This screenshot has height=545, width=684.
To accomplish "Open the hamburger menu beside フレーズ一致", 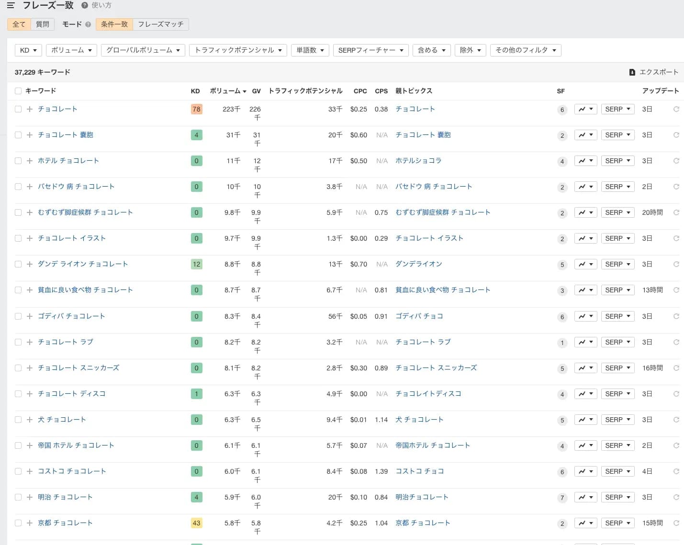I will click(x=11, y=6).
